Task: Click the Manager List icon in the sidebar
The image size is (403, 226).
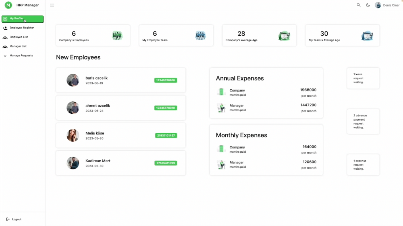Action: coord(5,46)
